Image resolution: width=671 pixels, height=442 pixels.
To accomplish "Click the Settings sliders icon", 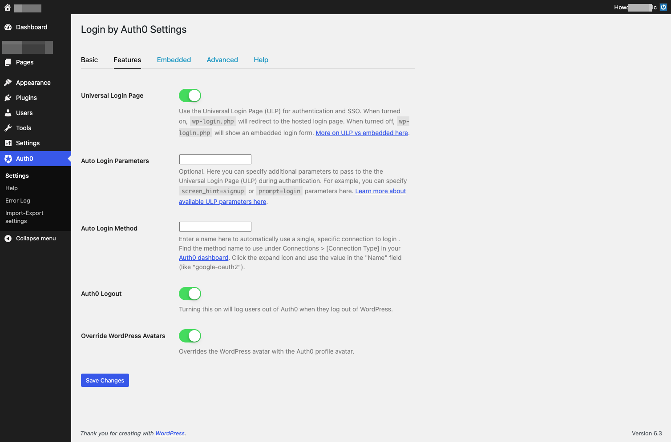I will point(8,143).
